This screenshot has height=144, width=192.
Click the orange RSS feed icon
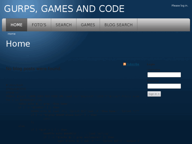(125, 64)
